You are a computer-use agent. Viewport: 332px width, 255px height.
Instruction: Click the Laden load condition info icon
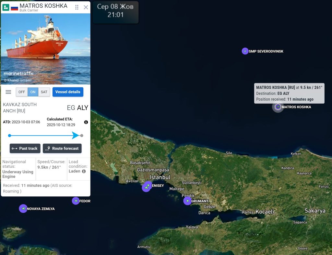pos(84,171)
